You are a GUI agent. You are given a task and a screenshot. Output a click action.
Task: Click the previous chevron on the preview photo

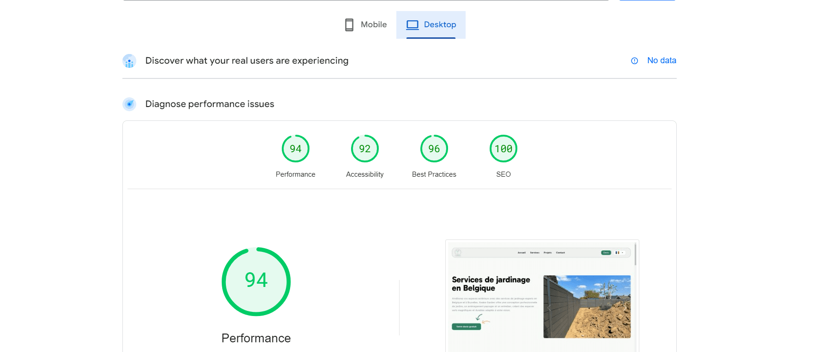549,307
